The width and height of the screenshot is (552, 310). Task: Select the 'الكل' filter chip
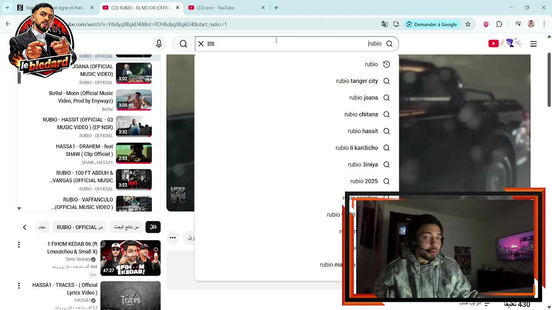[153, 227]
